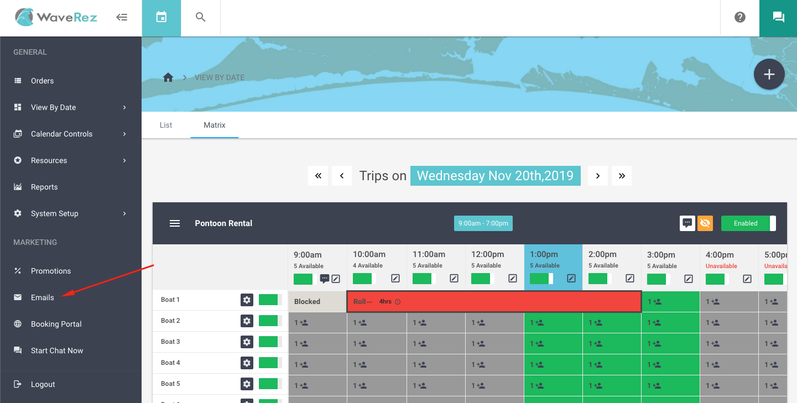Viewport: 797px width, 403px height.
Task: Edit the 4:00pm time slot
Action: (747, 279)
